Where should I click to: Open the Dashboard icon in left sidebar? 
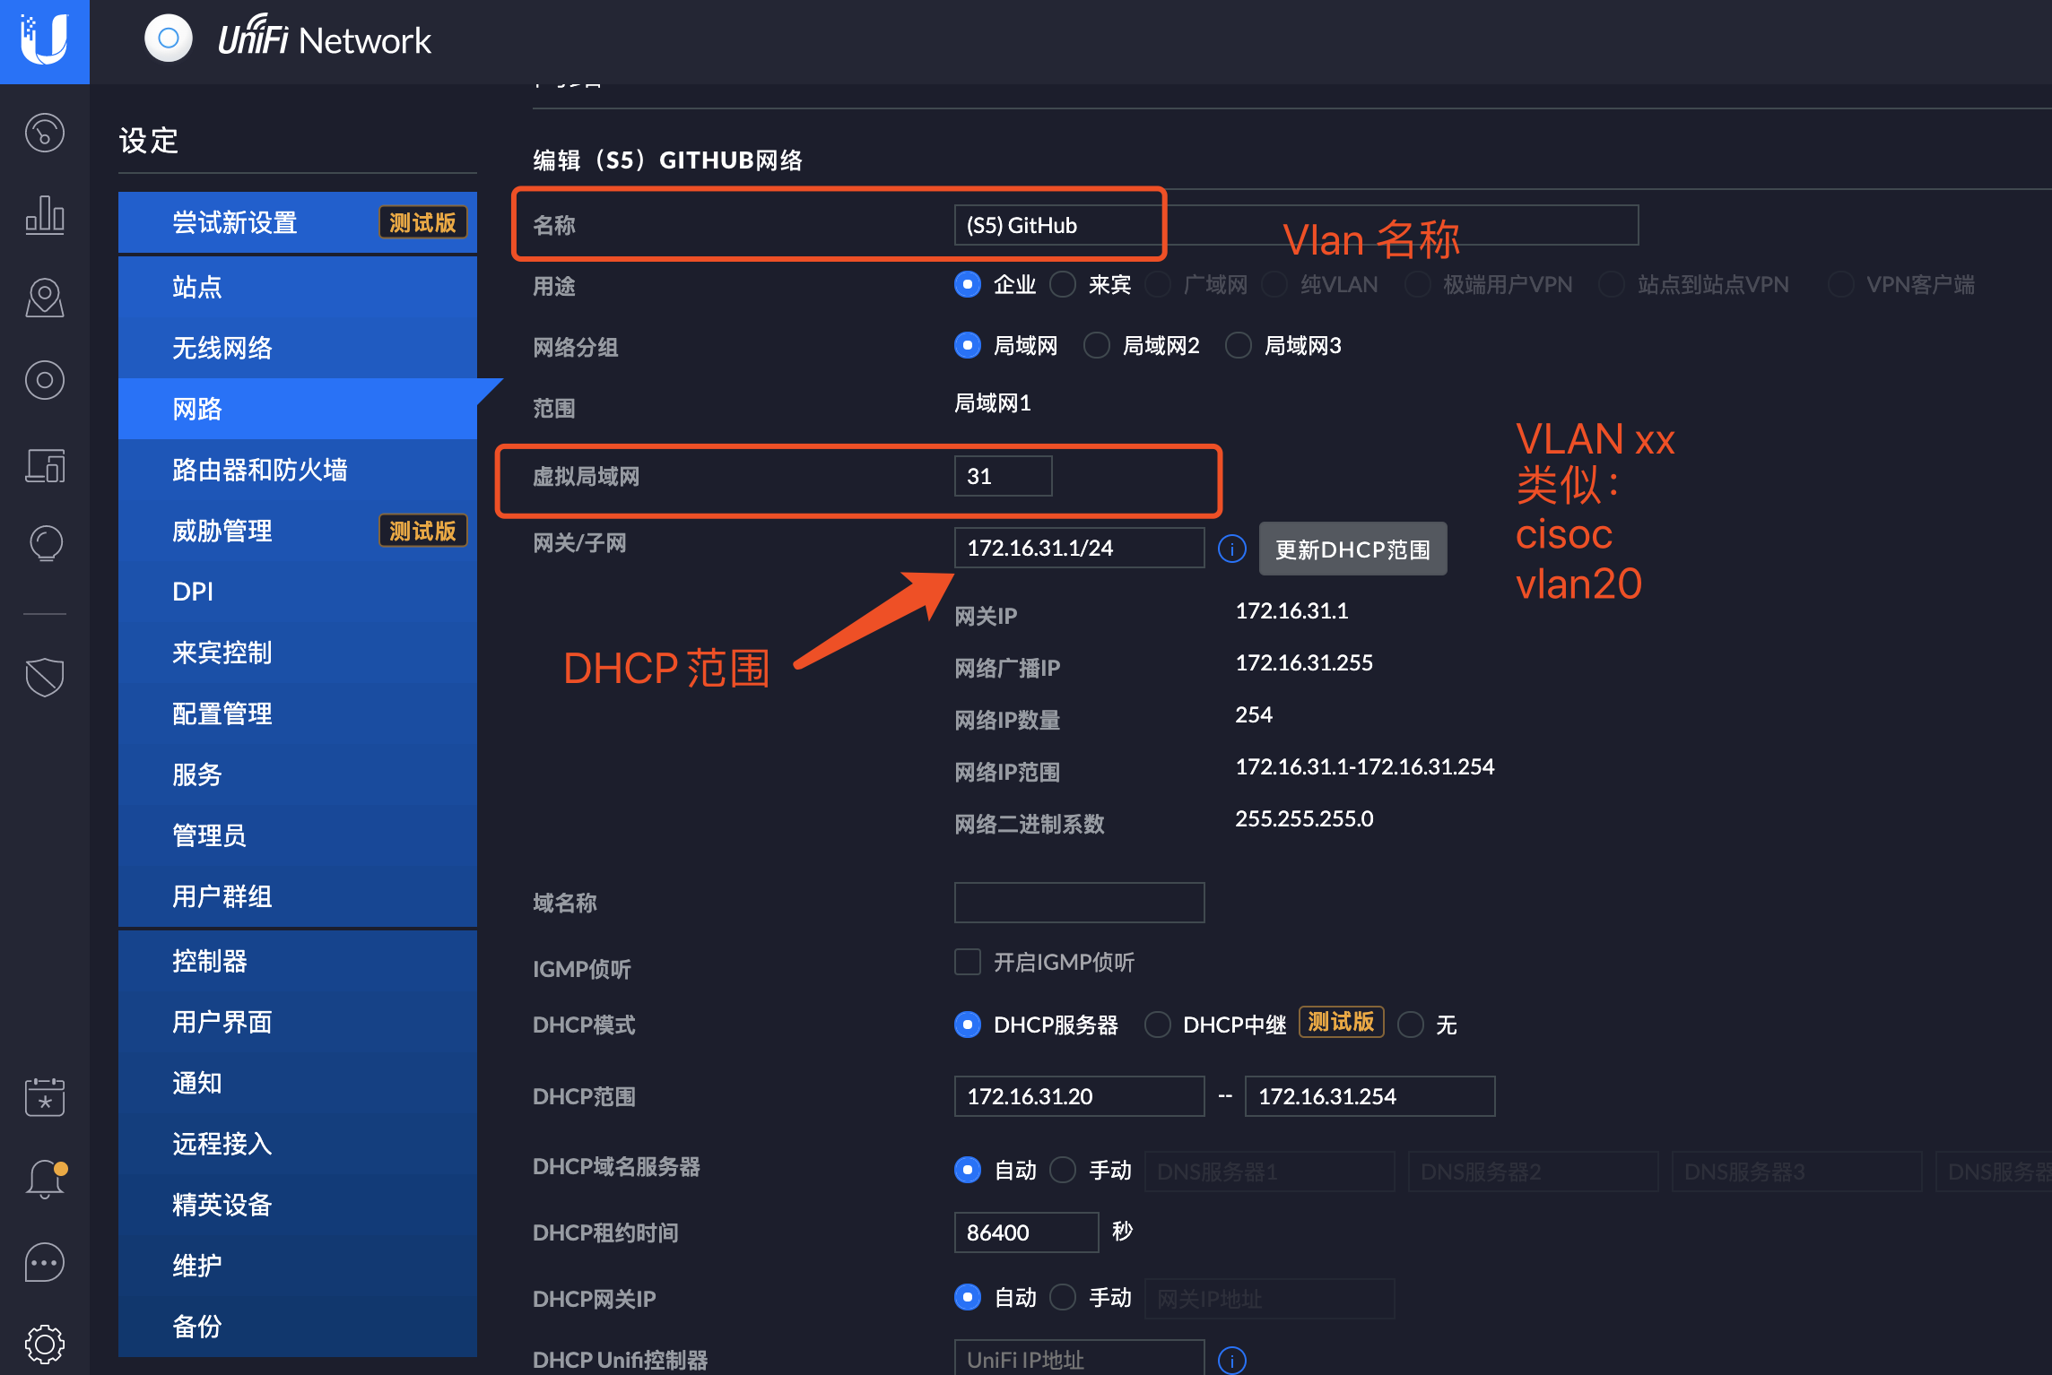click(x=45, y=134)
